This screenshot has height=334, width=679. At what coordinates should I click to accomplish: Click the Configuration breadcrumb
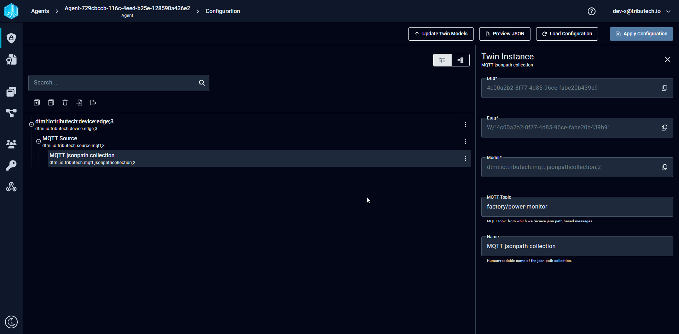click(x=223, y=11)
